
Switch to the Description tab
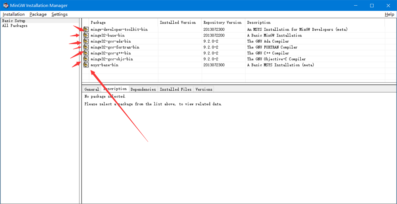click(x=115, y=89)
